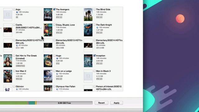Select the Crazy, Stupid, Love checkbox

pyautogui.click(x=54, y=25)
